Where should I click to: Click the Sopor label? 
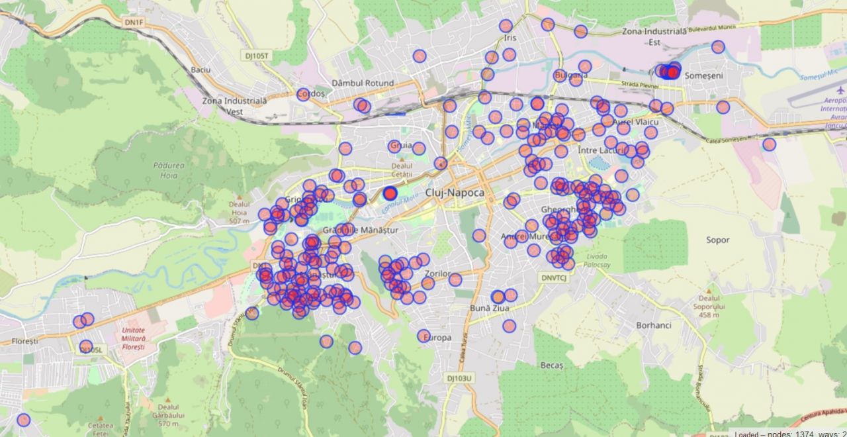(x=718, y=240)
